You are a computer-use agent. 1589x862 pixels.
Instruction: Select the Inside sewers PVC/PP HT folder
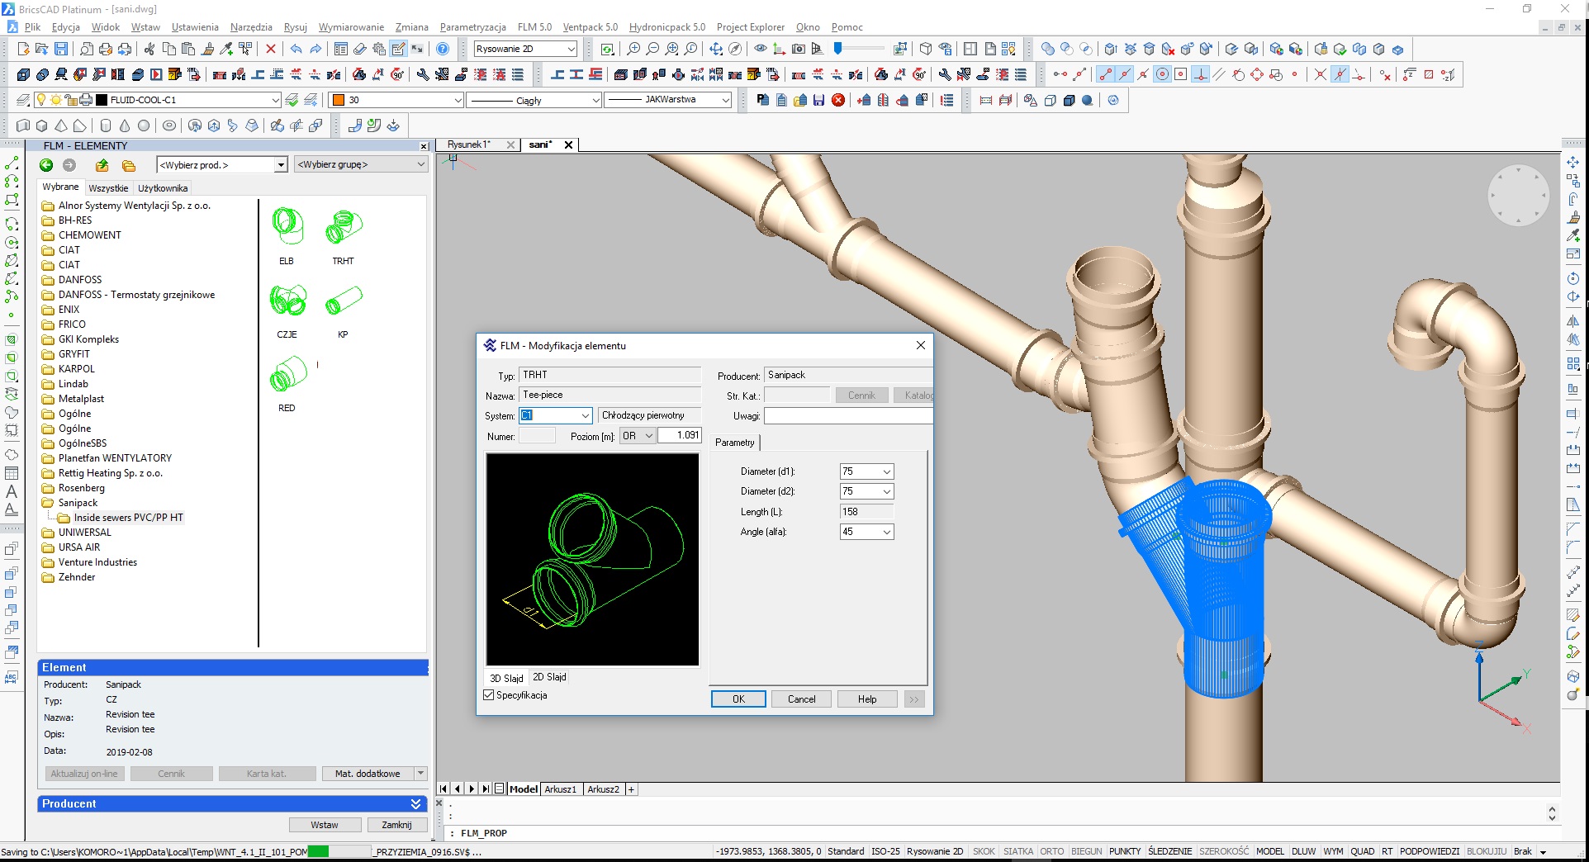[x=128, y=518]
